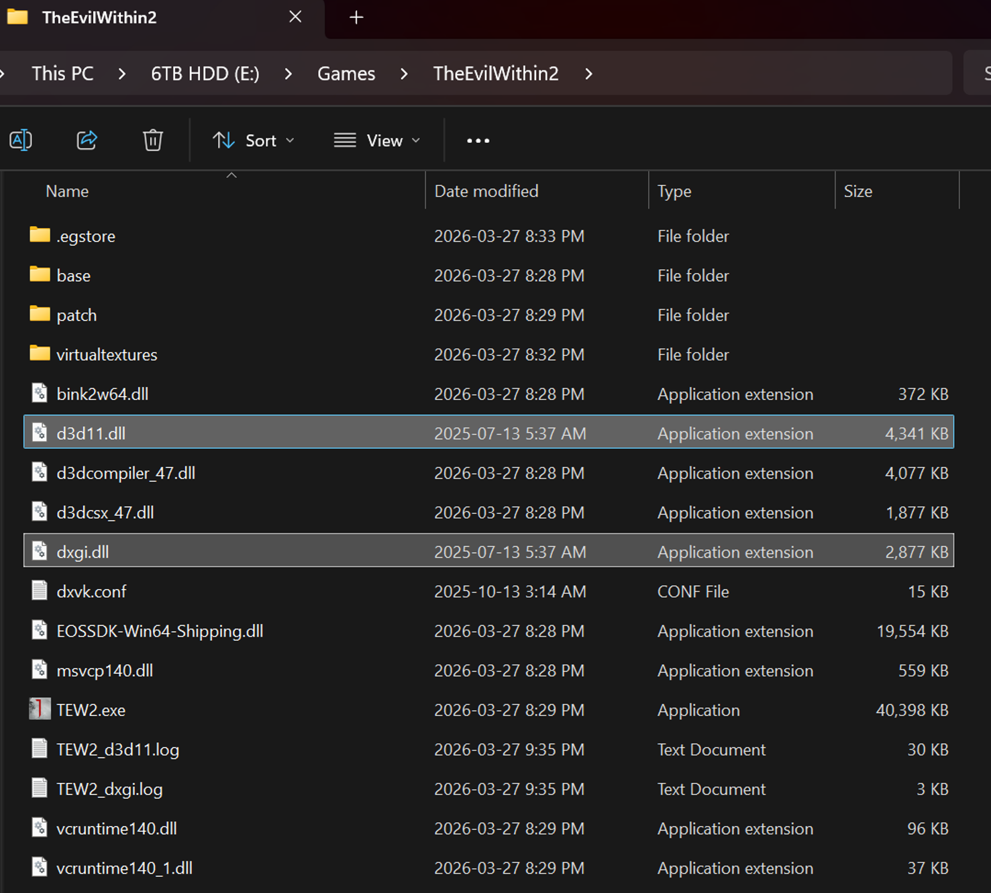Select the .egstore folder name
991x893 pixels.
coord(86,236)
